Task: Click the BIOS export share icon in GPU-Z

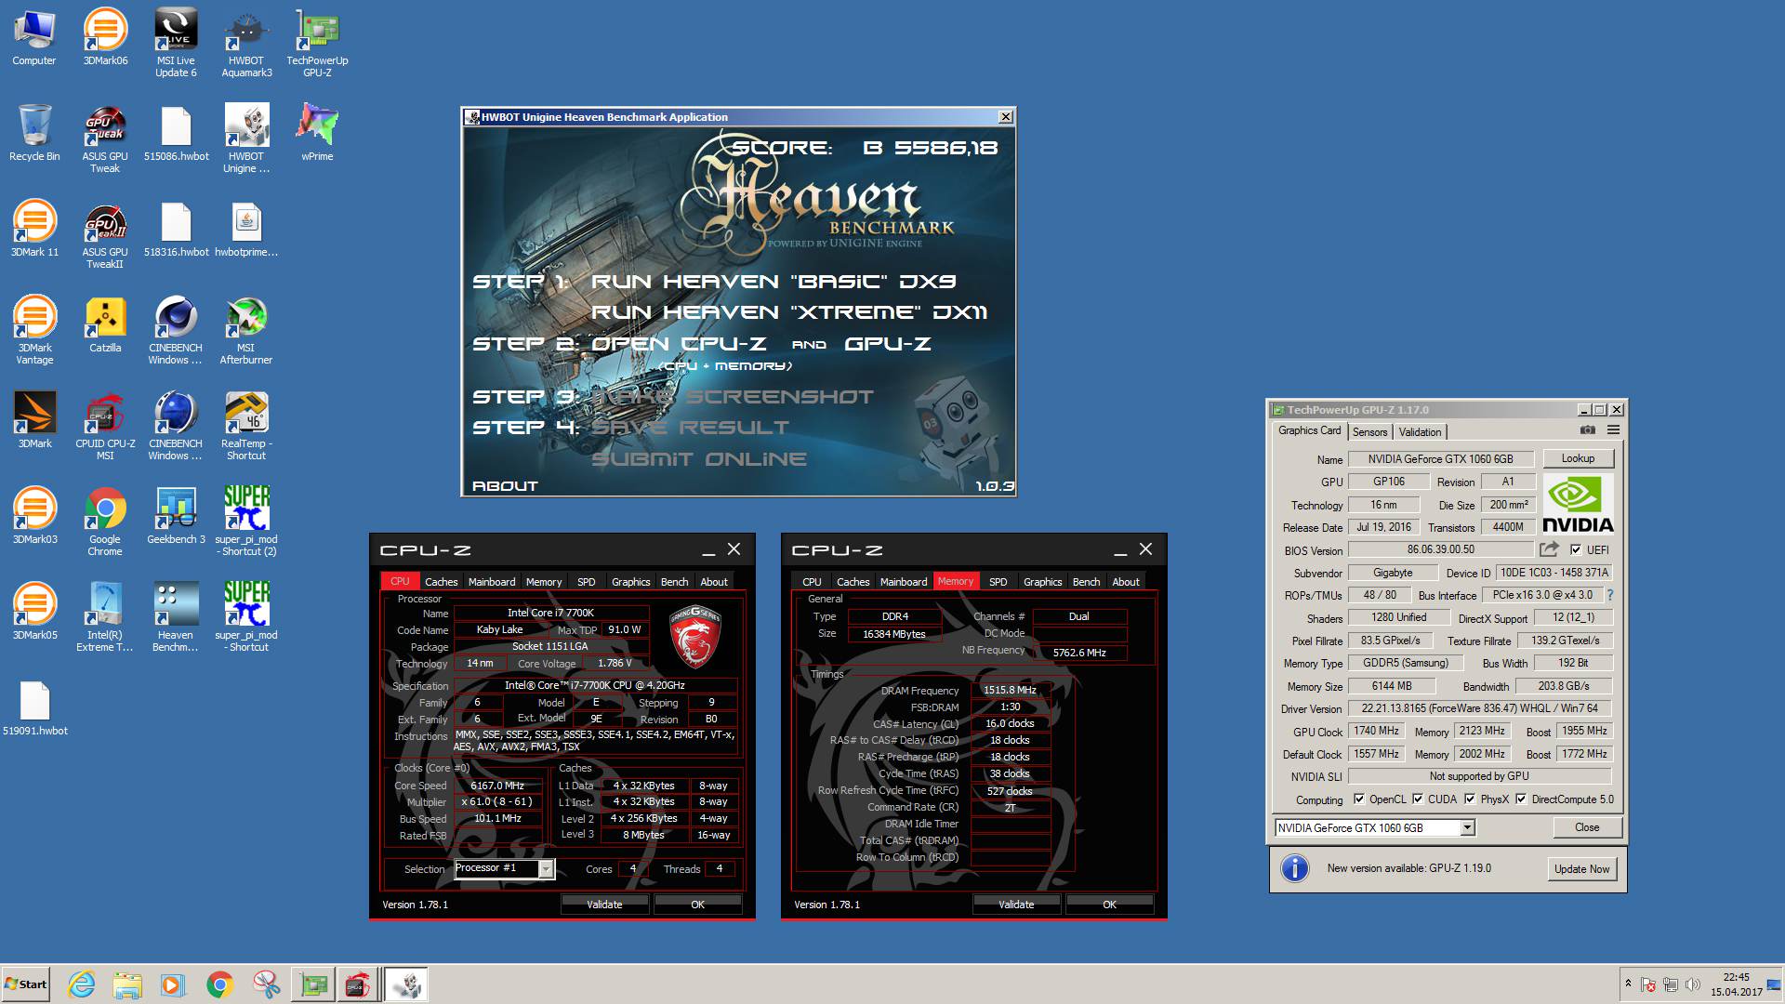Action: pyautogui.click(x=1549, y=549)
